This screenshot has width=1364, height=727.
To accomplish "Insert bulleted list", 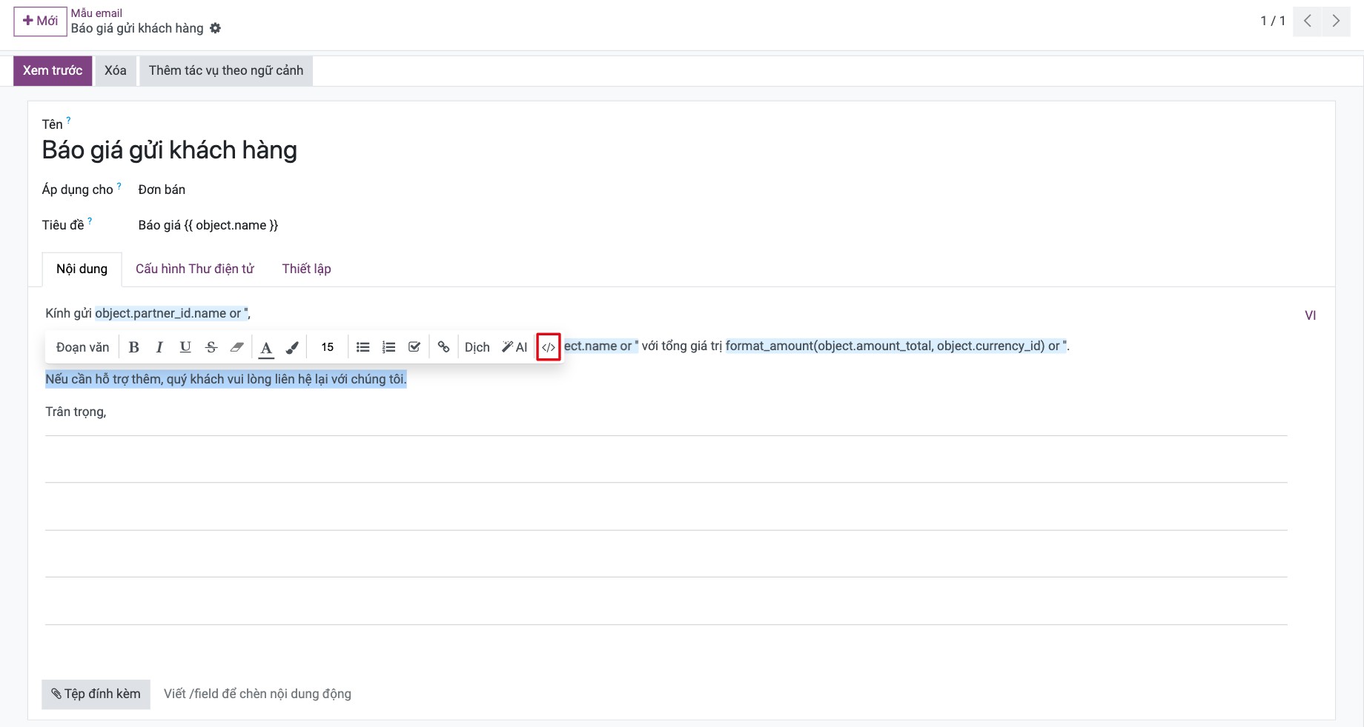I will click(362, 347).
